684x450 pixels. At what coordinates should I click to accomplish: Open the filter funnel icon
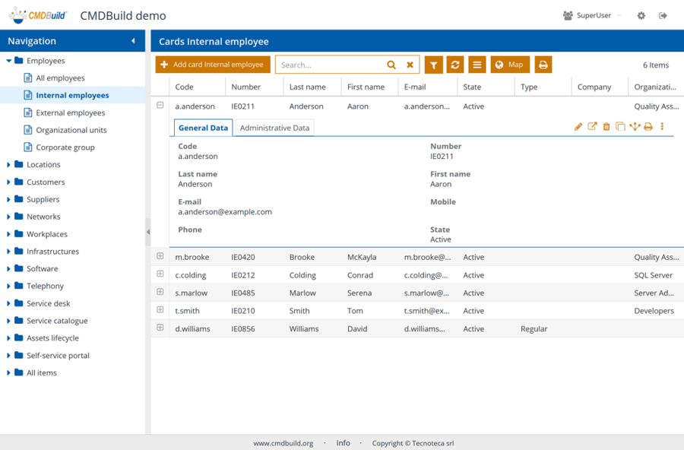(434, 65)
